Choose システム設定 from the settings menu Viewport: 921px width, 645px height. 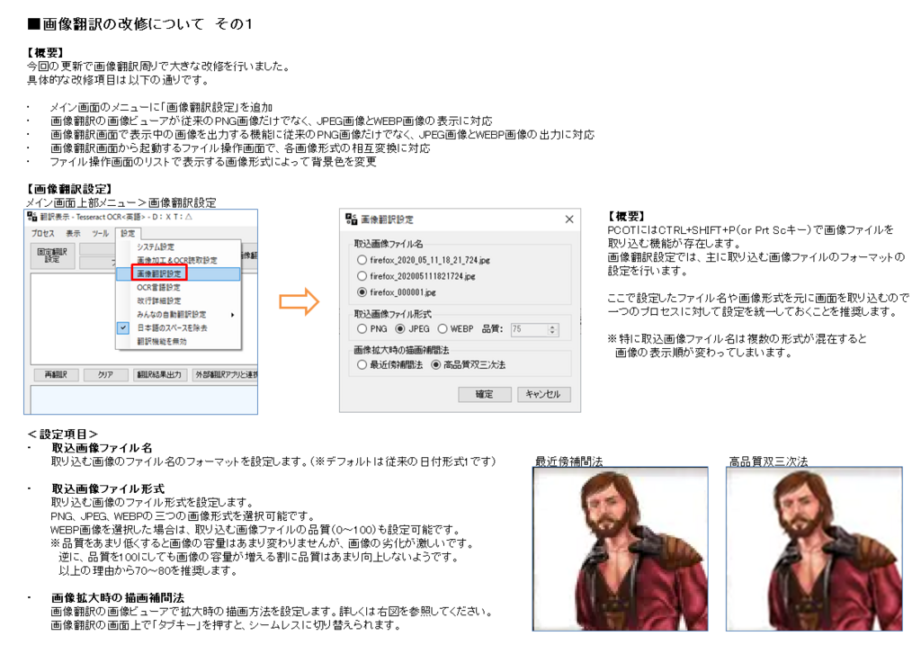coord(156,246)
